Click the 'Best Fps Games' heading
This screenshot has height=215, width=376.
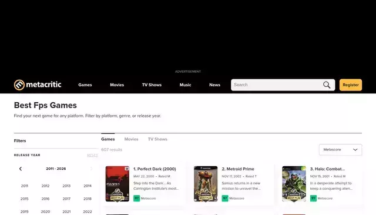pyautogui.click(x=45, y=105)
